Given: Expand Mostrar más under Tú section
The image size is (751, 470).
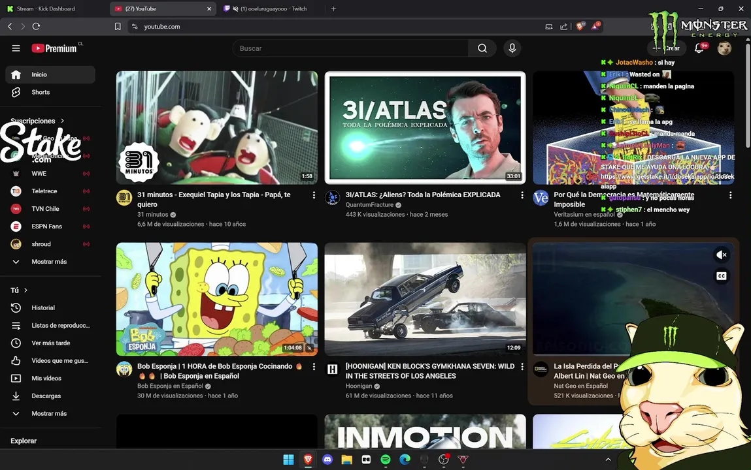Looking at the screenshot, I should (x=50, y=414).
